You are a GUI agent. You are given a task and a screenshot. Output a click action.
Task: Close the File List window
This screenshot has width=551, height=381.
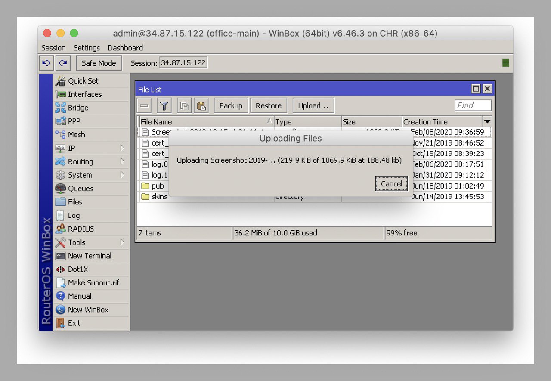tap(487, 89)
